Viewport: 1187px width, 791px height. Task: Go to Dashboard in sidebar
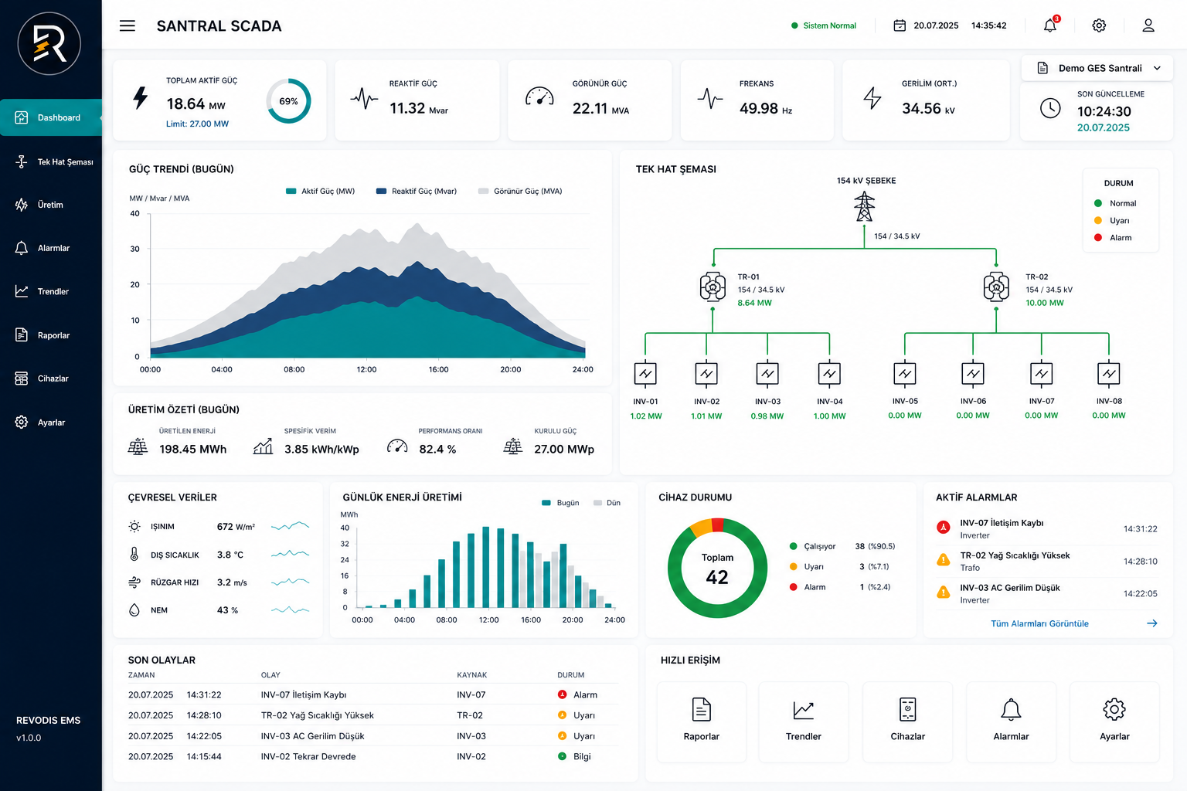coord(51,117)
